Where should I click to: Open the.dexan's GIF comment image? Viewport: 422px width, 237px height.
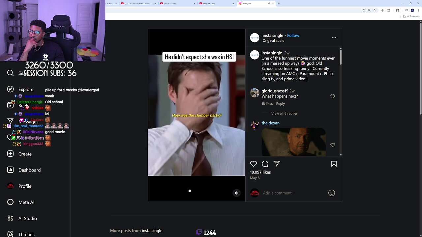click(293, 142)
